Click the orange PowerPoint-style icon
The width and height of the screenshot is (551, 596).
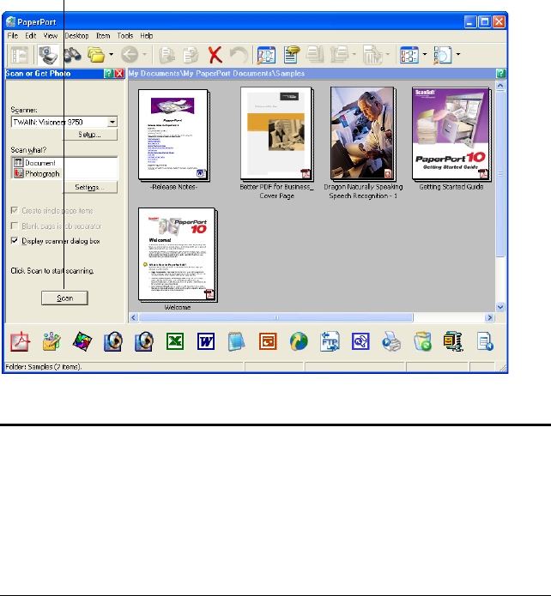(268, 341)
